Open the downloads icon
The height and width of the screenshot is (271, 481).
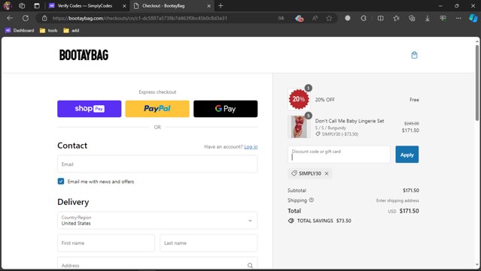click(x=428, y=18)
